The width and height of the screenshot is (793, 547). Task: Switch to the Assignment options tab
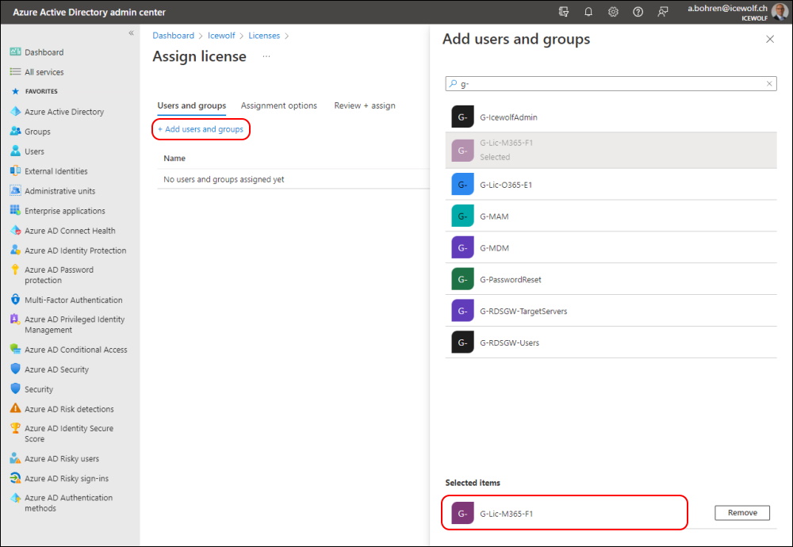click(x=278, y=105)
